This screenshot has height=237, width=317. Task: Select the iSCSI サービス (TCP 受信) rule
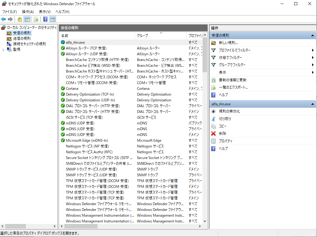coord(131,117)
